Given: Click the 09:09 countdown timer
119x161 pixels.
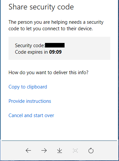Looking at the screenshot, I should (55, 52).
